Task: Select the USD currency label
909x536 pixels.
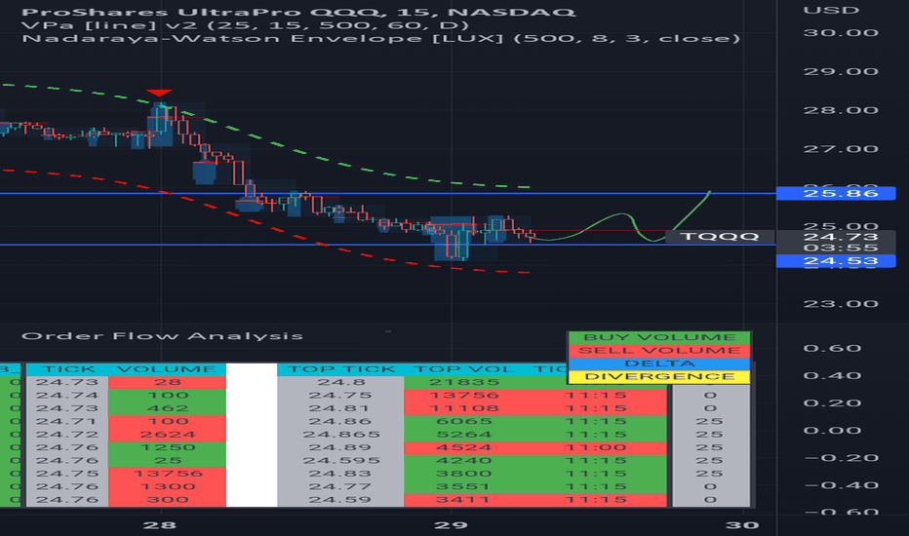Action: tap(831, 11)
